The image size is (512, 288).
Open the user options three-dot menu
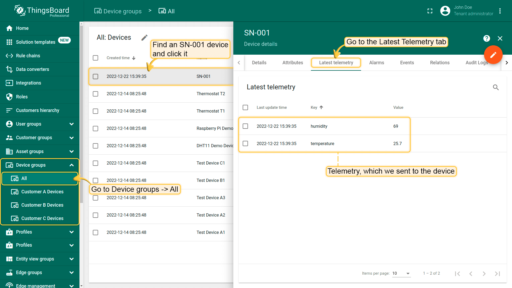tap(500, 11)
